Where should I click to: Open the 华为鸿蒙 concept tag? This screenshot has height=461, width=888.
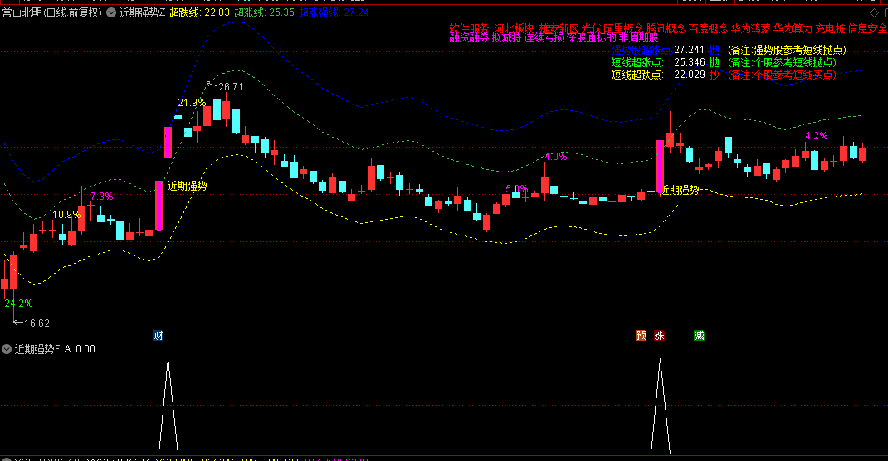click(750, 28)
